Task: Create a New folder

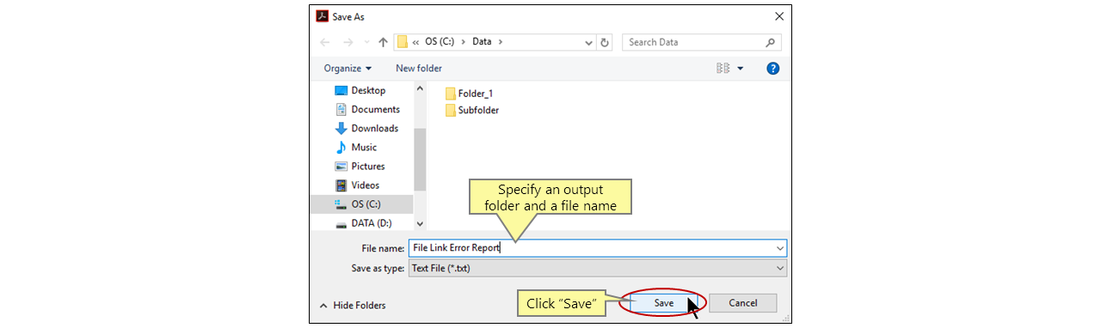Action: click(x=419, y=68)
